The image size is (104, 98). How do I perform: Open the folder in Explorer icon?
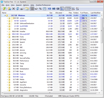point(27,9)
